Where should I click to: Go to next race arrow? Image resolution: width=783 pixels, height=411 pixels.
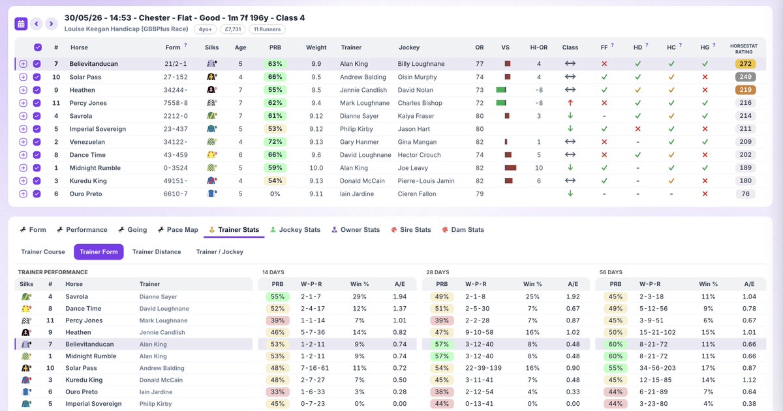pyautogui.click(x=52, y=23)
